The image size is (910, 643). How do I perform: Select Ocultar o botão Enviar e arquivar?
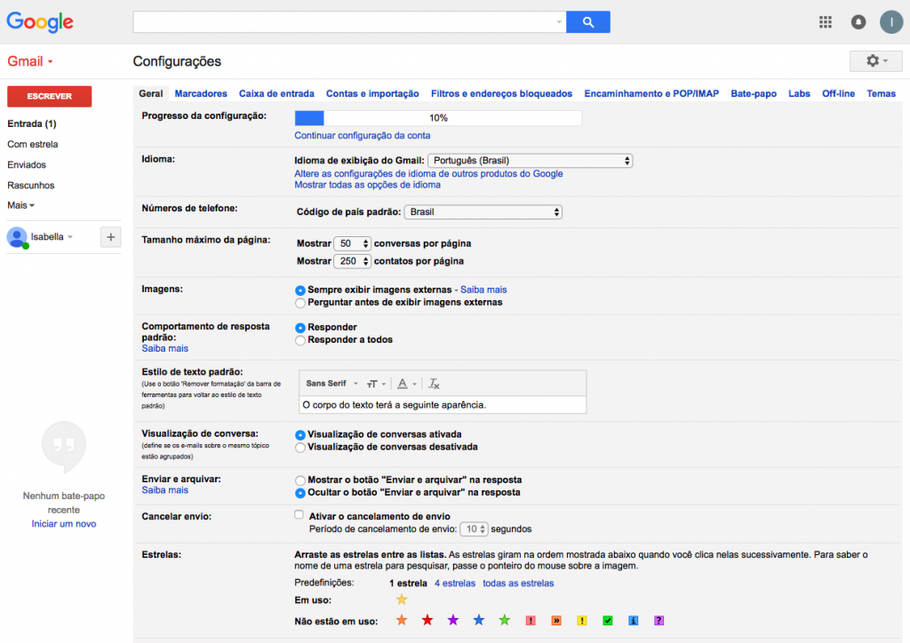[300, 494]
